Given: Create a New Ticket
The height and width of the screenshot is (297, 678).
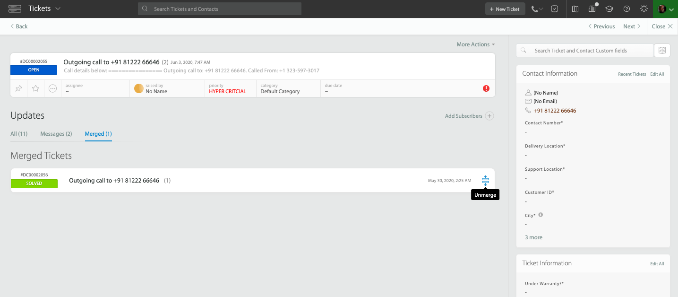Looking at the screenshot, I should (505, 9).
